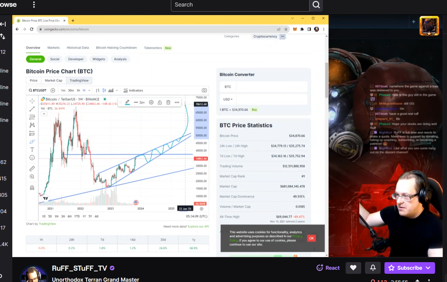Screen dimensions: 447x282
Task: Expand the chart style dropdown arrow
Action: pyautogui.click(x=117, y=90)
